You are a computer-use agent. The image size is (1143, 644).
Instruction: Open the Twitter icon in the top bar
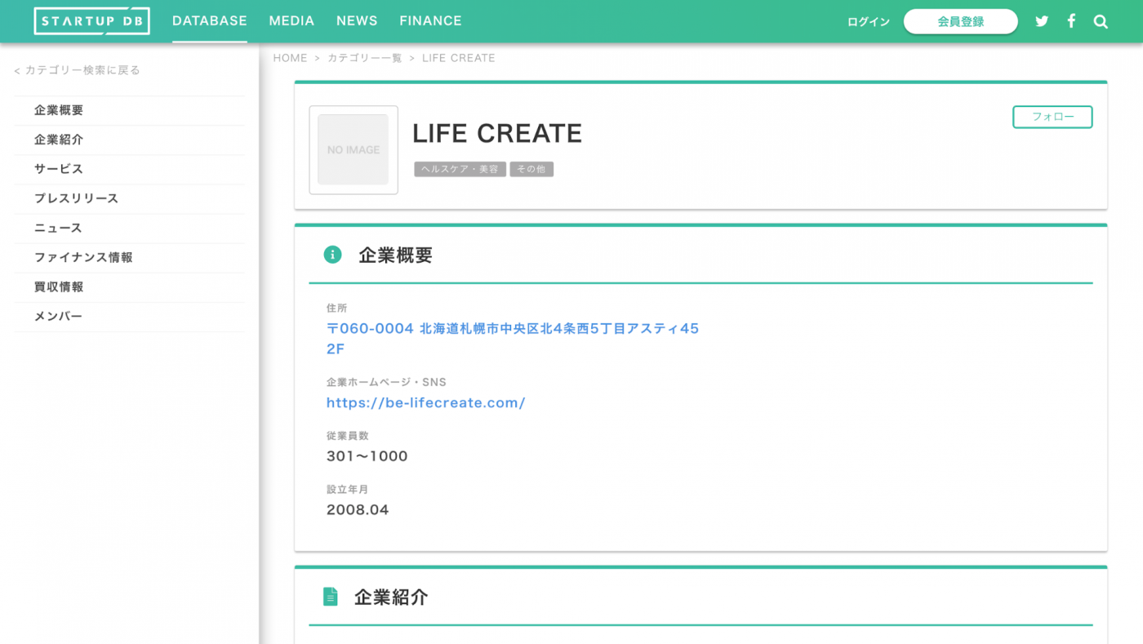click(x=1041, y=20)
